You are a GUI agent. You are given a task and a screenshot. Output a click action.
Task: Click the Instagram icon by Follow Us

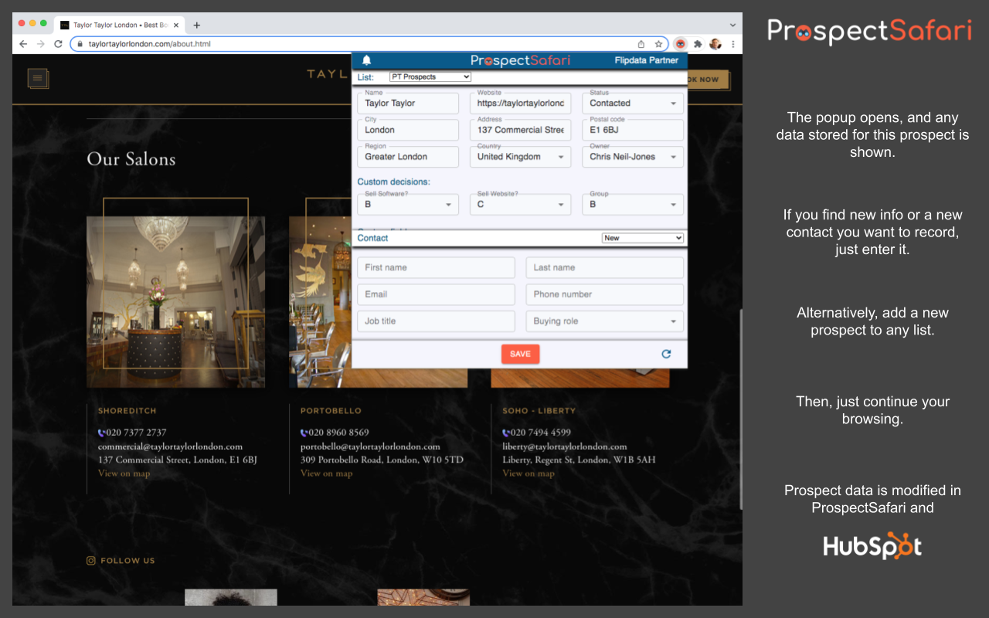tap(91, 561)
